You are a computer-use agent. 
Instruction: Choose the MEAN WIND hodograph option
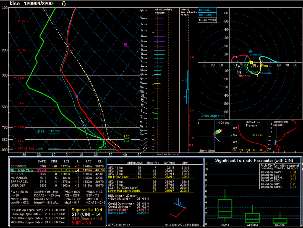coord(207,20)
